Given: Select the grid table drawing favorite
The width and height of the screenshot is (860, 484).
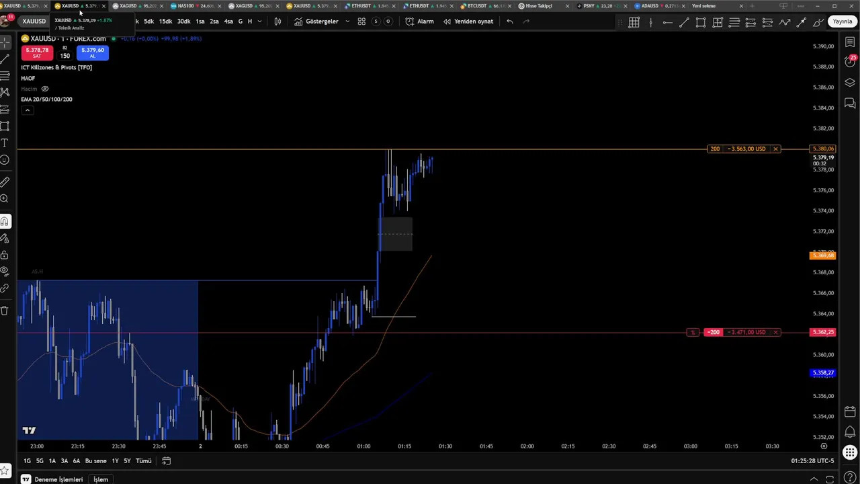Looking at the screenshot, I should point(634,22).
